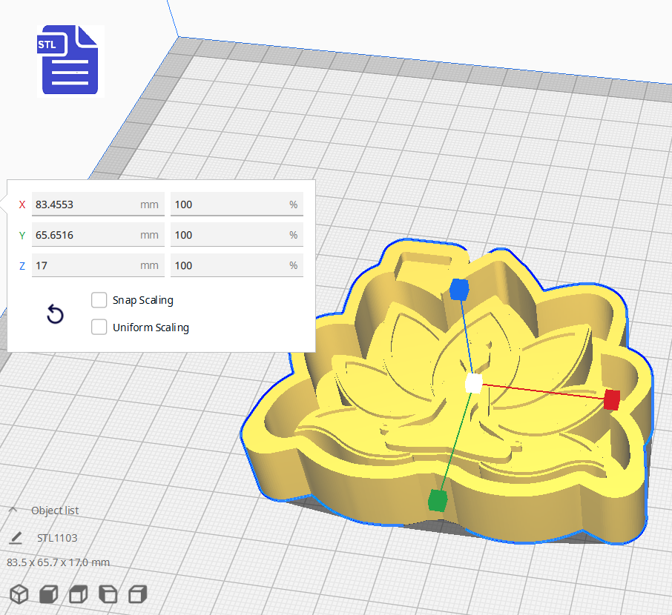Click the dimension readout 83.5 x 65.7 x 17.0 mm
Image resolution: width=672 pixels, height=615 pixels.
(x=58, y=562)
